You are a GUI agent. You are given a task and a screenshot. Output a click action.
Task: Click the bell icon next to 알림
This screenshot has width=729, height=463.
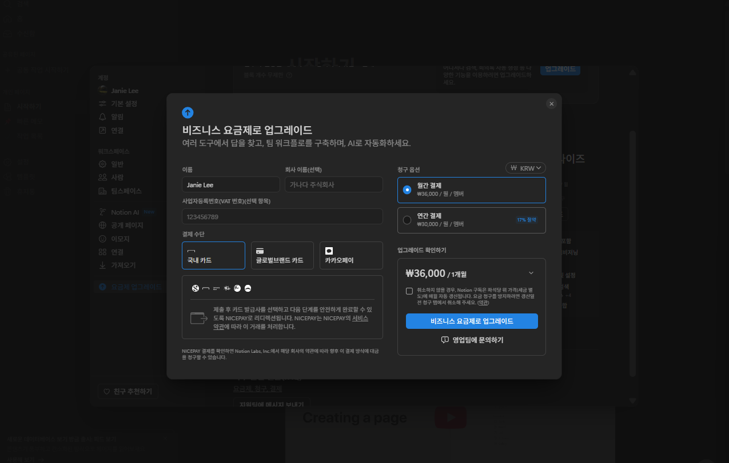103,116
